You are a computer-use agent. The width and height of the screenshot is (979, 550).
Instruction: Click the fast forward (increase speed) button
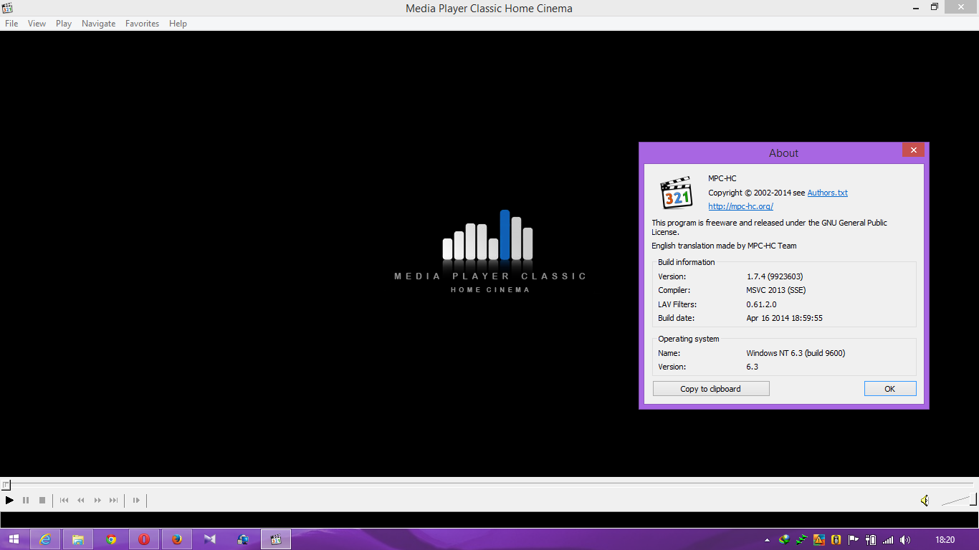97,501
